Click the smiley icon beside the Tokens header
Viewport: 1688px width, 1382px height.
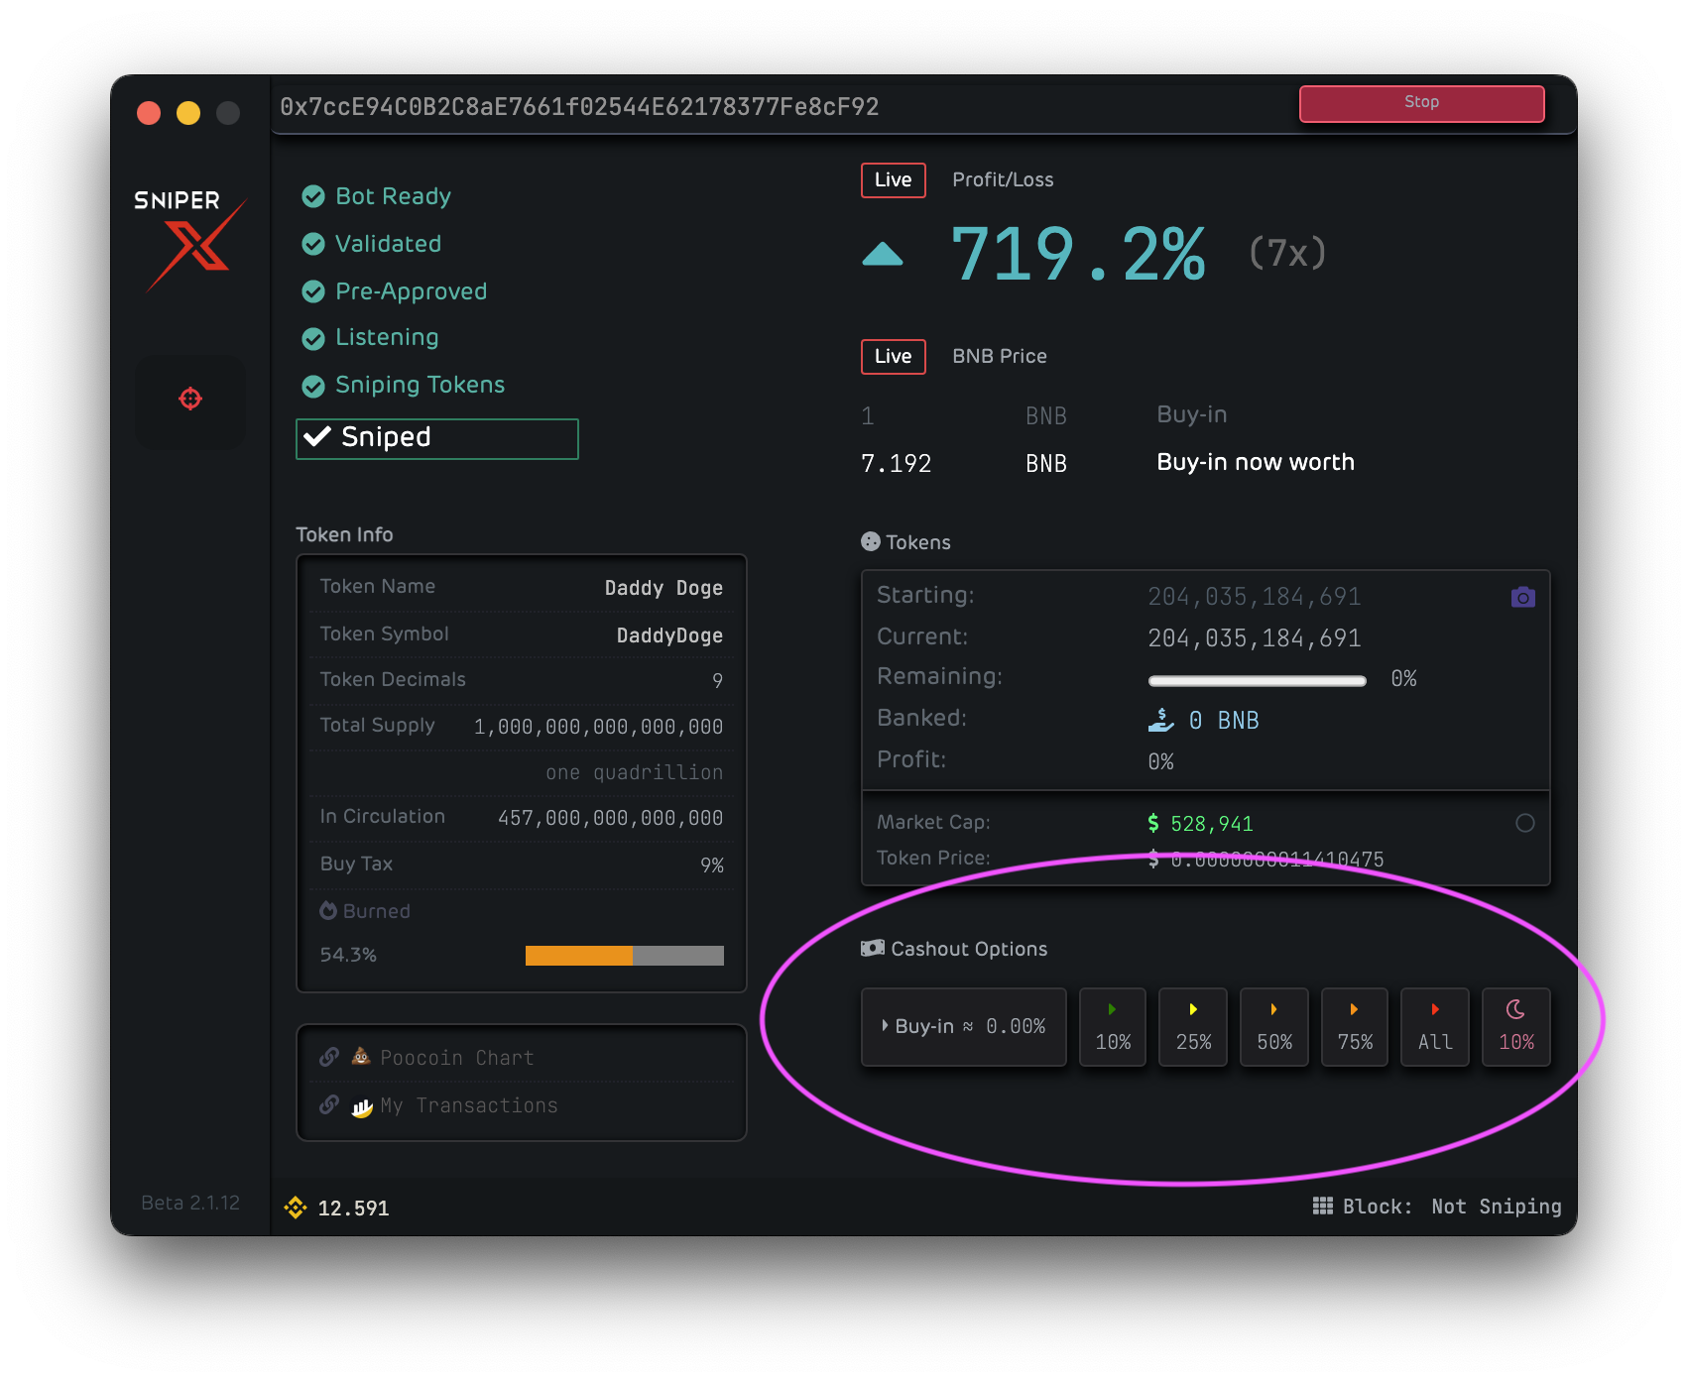tap(869, 541)
